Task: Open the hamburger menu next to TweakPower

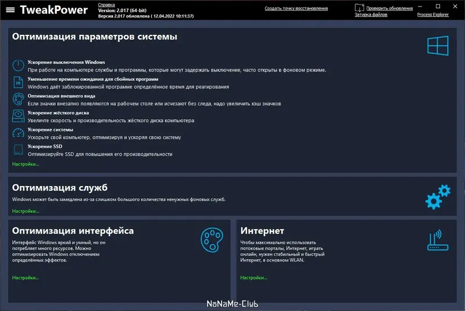Action: [x=10, y=10]
